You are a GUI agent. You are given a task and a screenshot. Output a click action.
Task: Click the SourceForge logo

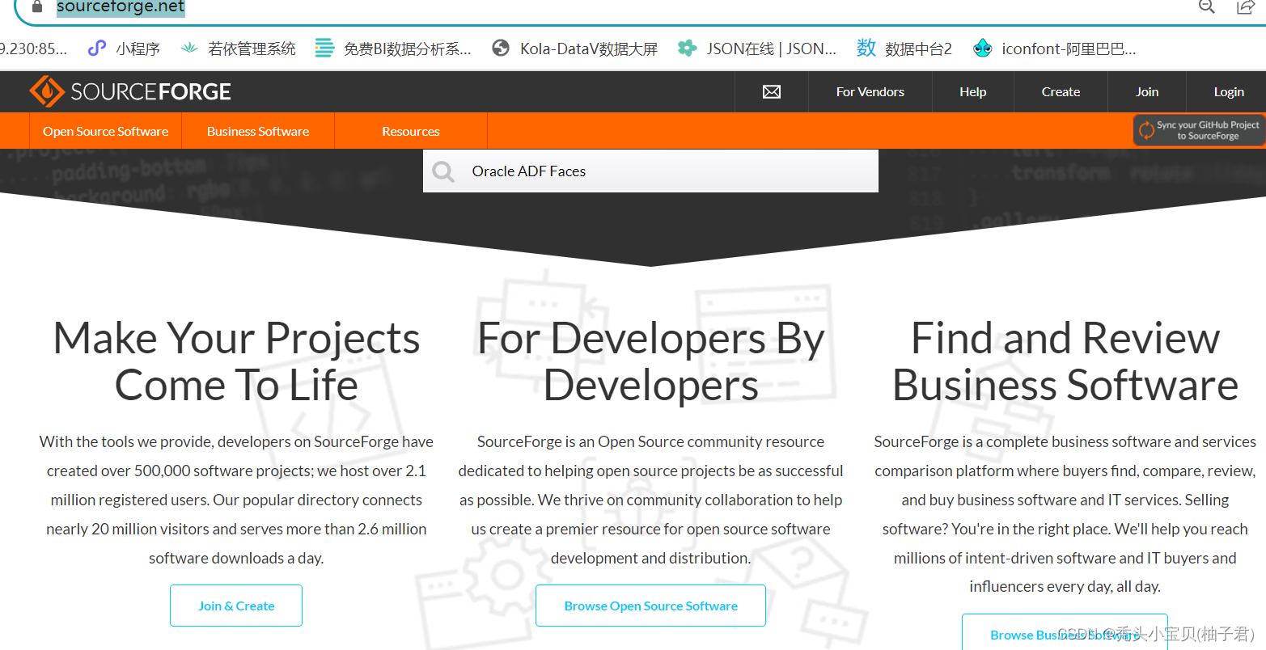coord(130,91)
